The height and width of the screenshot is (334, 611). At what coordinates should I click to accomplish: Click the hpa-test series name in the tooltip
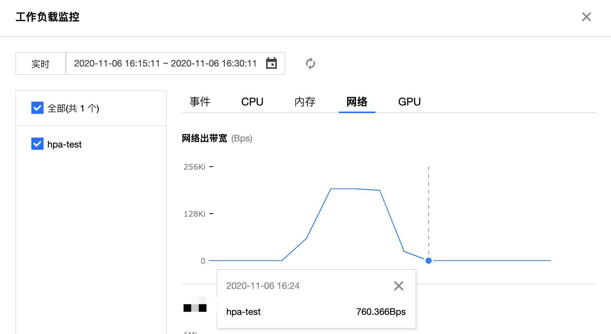243,312
